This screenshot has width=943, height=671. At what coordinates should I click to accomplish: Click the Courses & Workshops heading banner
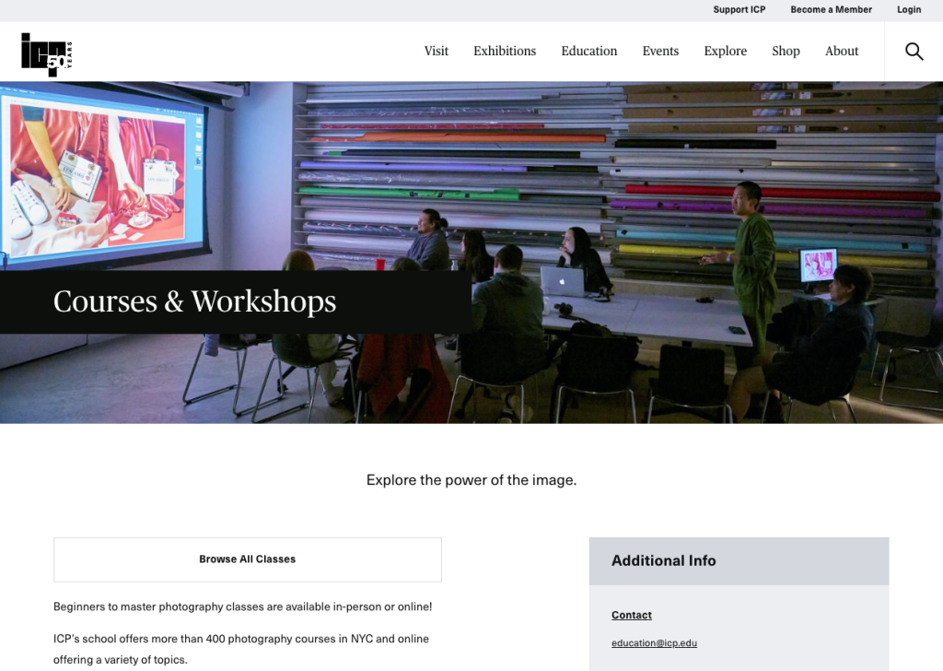(x=195, y=302)
